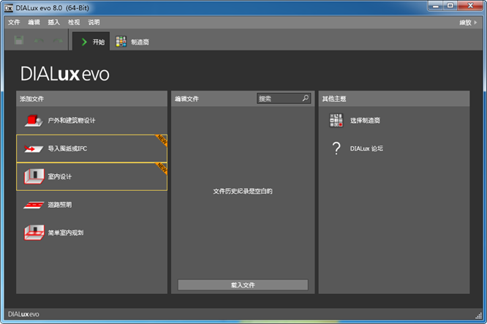Click the import drawing or IFC icon
The width and height of the screenshot is (487, 324).
coord(34,148)
